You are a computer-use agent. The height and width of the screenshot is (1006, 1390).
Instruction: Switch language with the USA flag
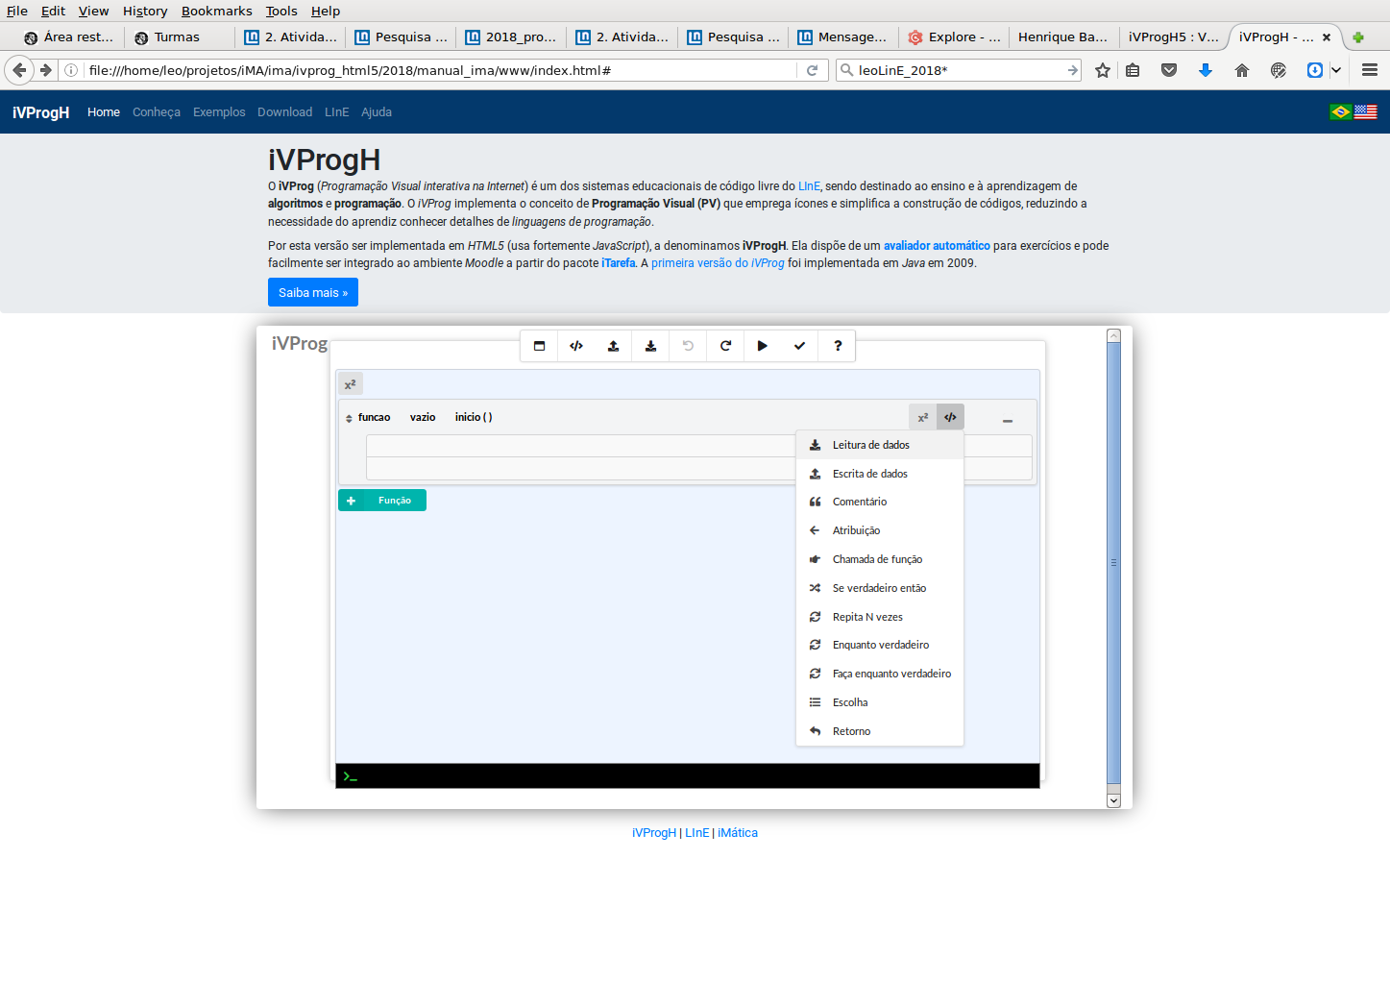(x=1365, y=112)
